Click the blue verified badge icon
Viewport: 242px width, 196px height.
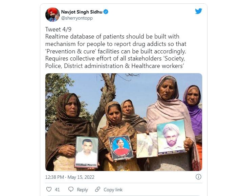[106, 12]
